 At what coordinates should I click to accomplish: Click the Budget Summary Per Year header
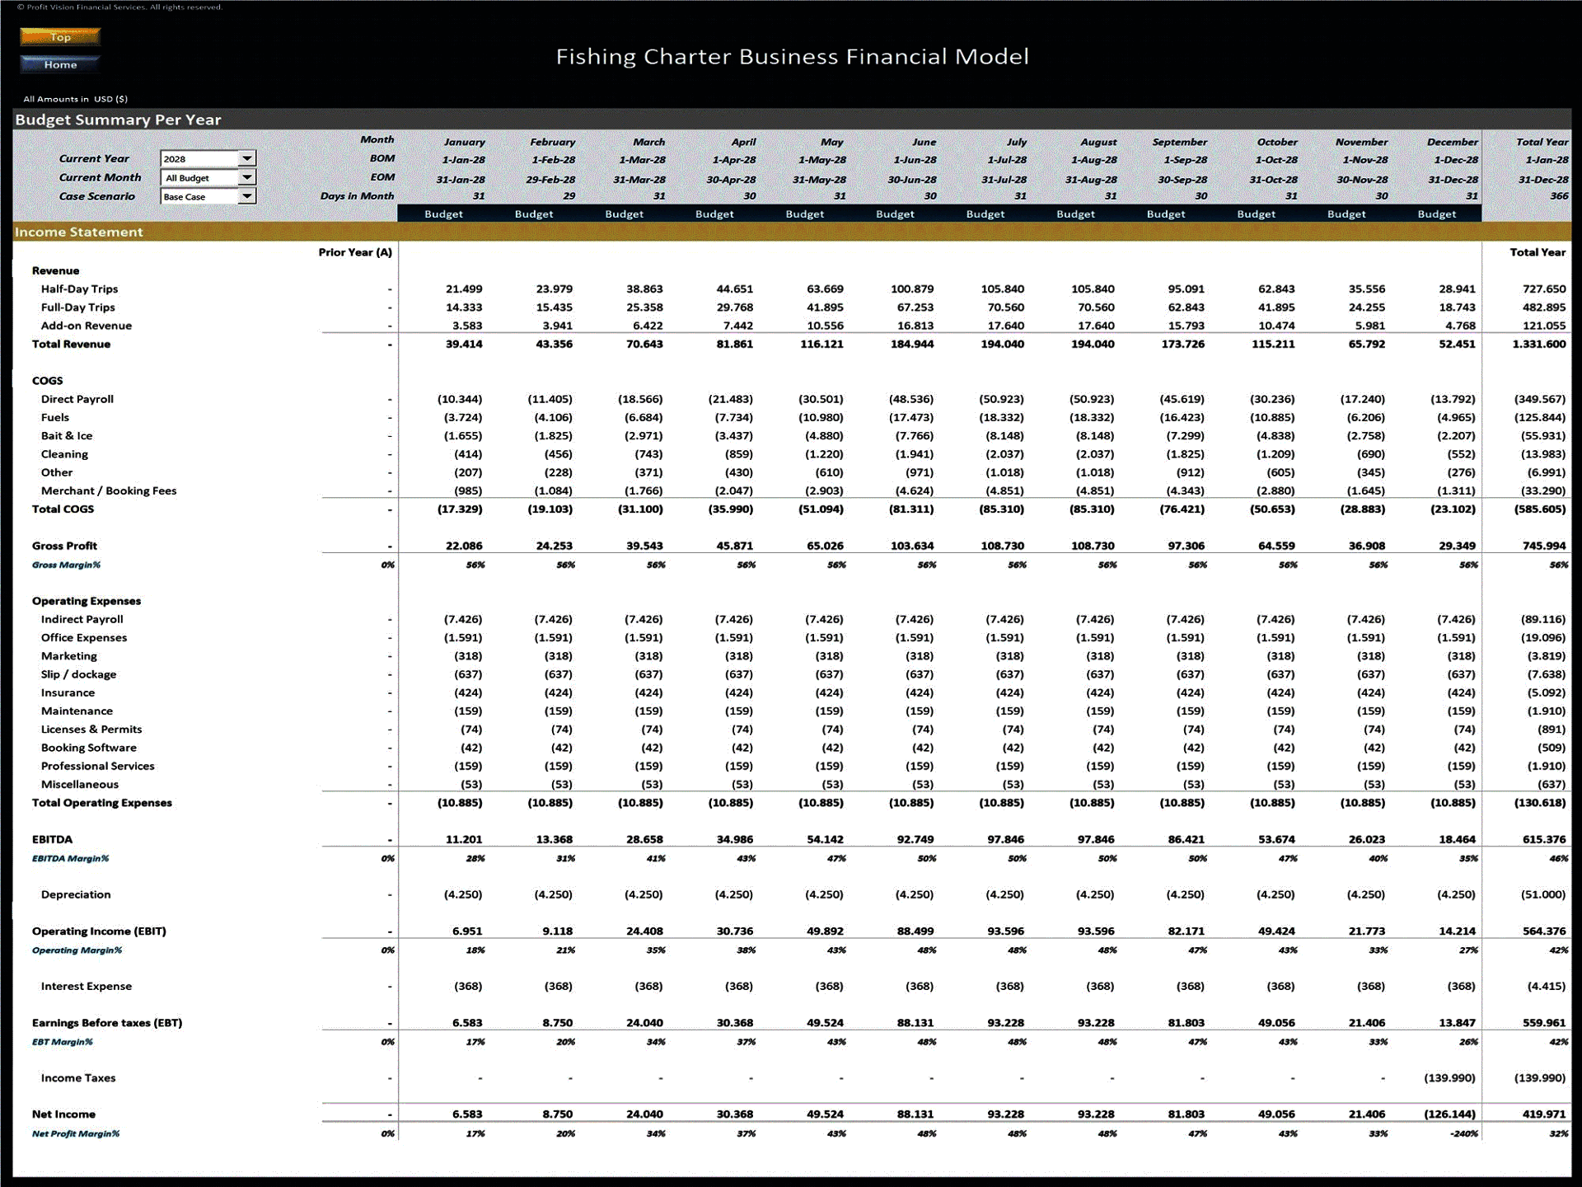coord(117,120)
